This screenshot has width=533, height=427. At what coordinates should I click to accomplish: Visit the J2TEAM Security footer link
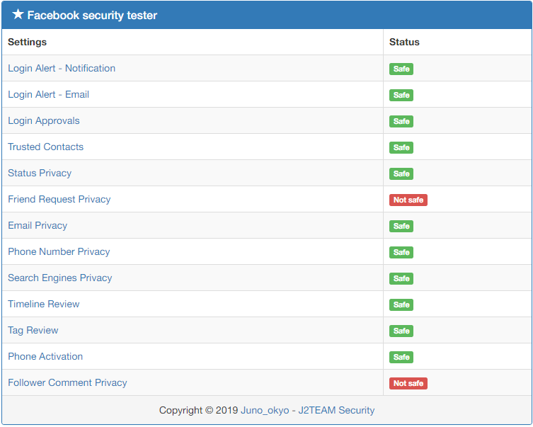(x=336, y=410)
